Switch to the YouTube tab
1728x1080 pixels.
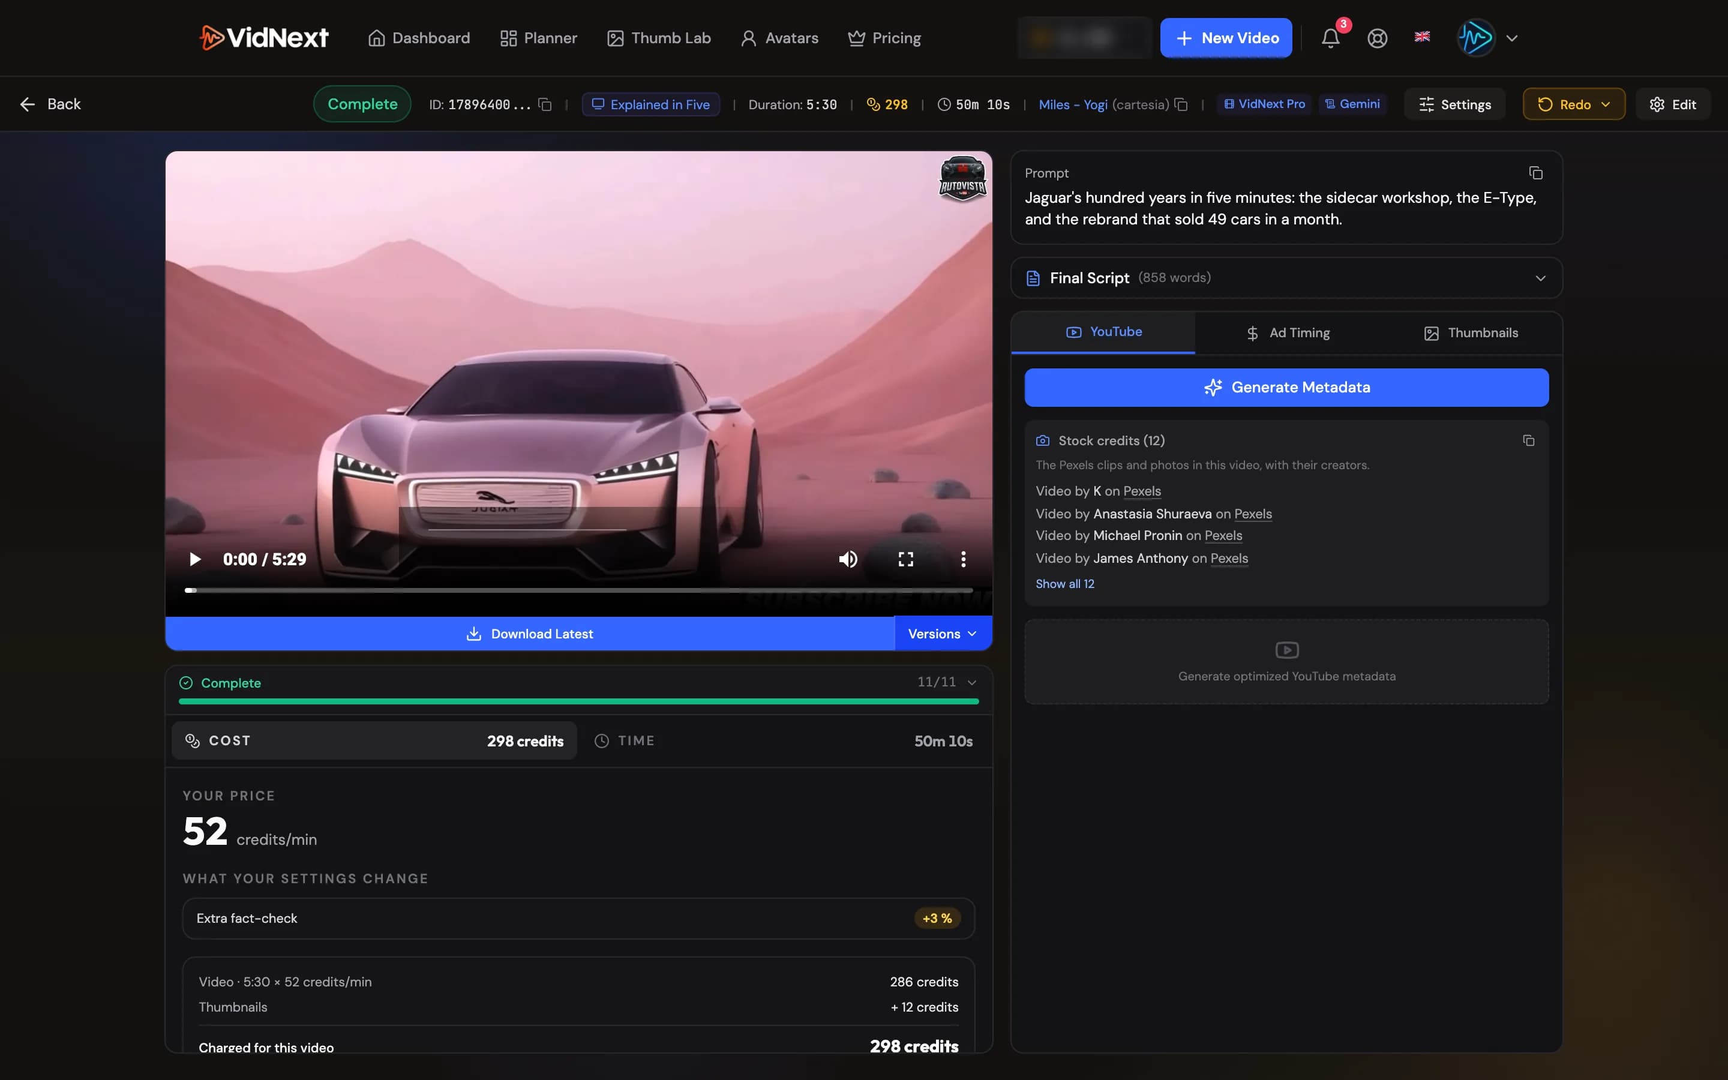[x=1103, y=332]
